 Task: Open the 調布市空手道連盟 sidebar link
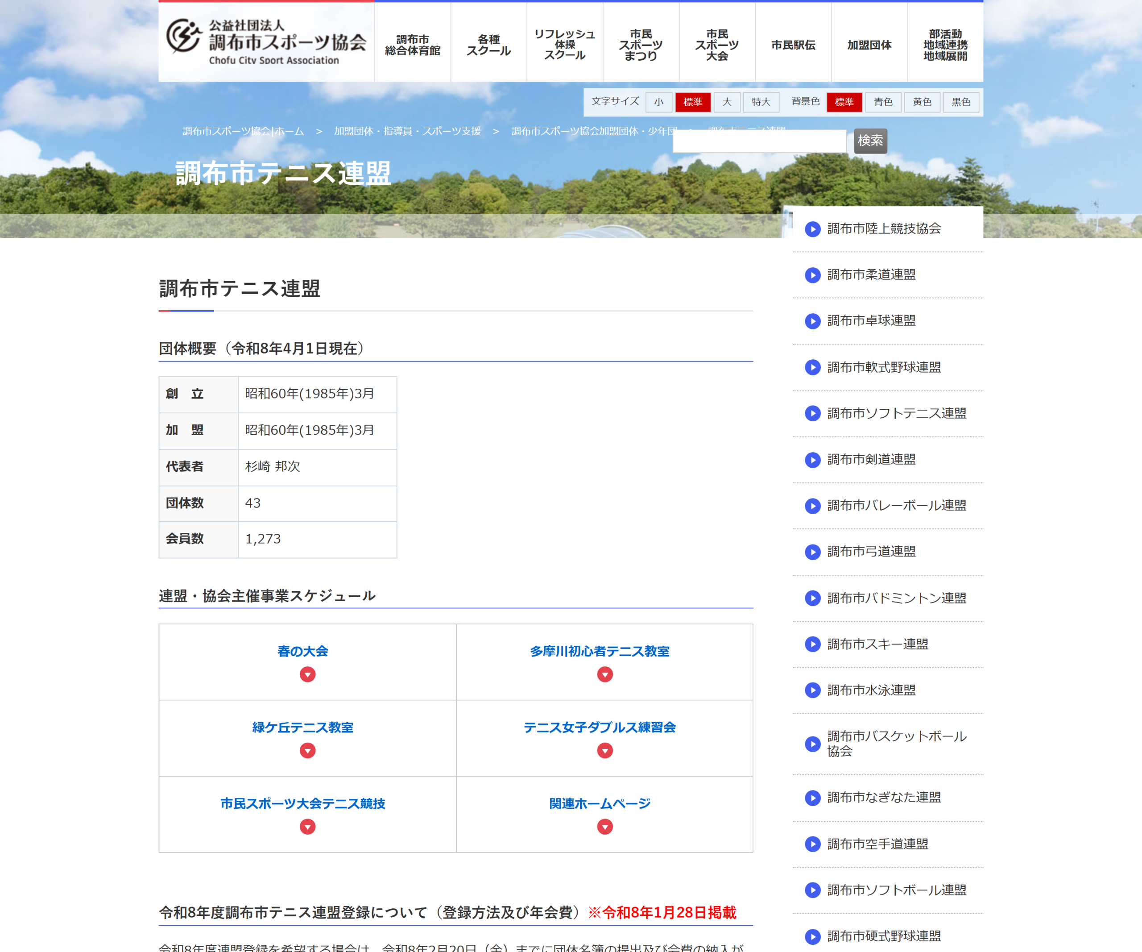point(878,844)
